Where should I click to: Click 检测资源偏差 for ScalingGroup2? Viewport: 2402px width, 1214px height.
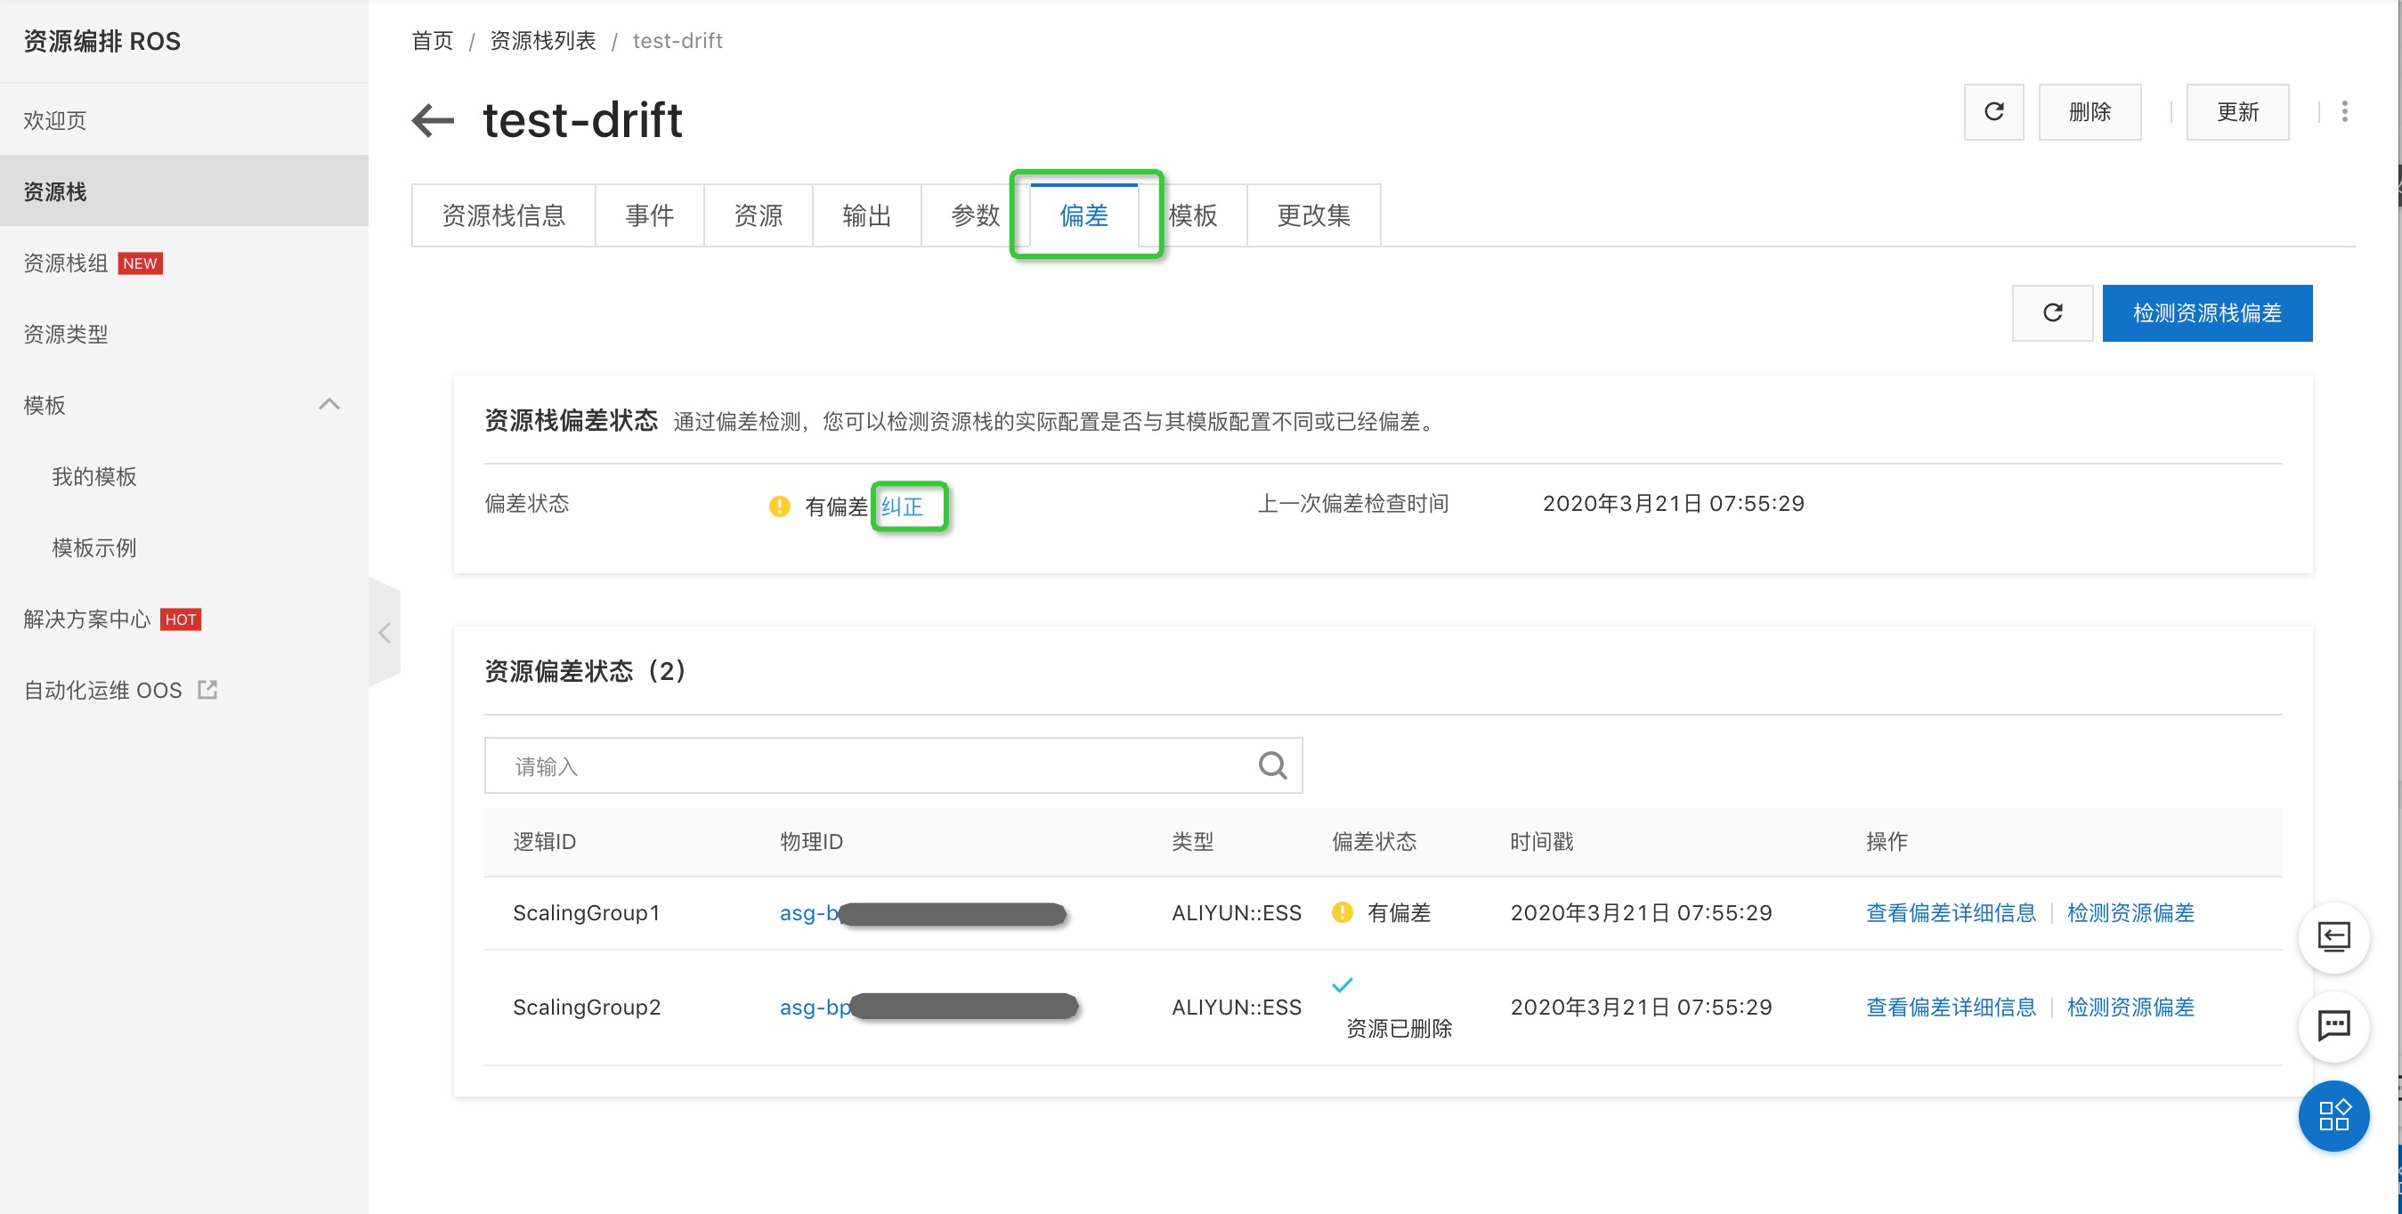[2130, 1007]
